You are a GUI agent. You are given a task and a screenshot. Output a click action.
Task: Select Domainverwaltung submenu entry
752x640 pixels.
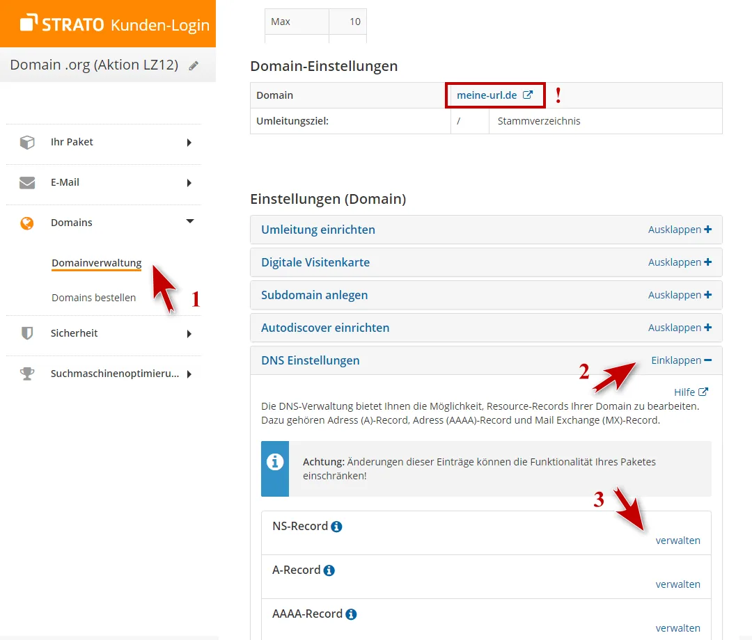tap(96, 263)
